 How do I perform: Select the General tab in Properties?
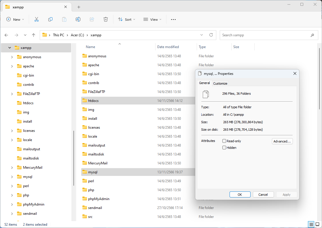tap(204, 83)
